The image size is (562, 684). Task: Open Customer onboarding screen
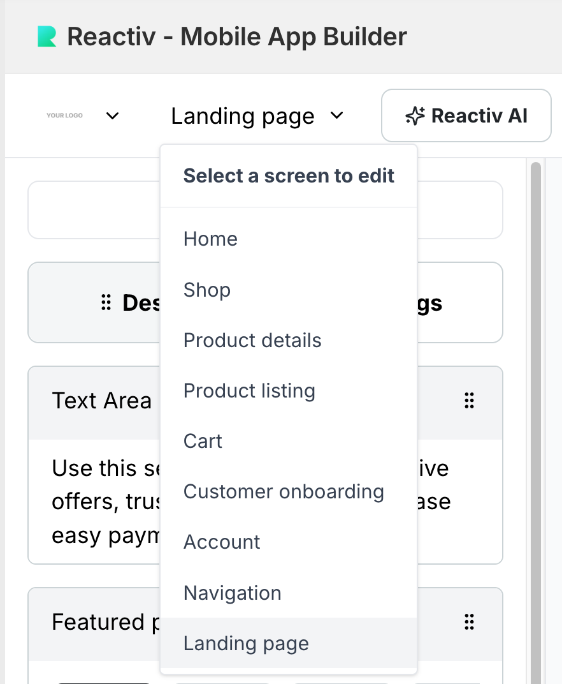pos(284,491)
